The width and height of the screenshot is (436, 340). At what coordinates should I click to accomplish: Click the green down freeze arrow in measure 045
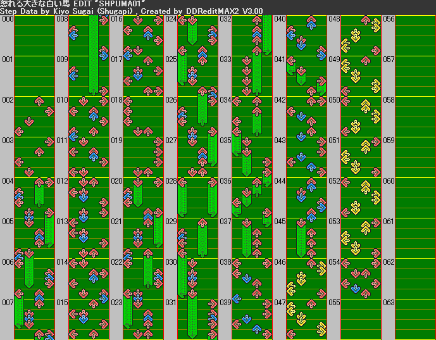pyautogui.click(x=301, y=238)
